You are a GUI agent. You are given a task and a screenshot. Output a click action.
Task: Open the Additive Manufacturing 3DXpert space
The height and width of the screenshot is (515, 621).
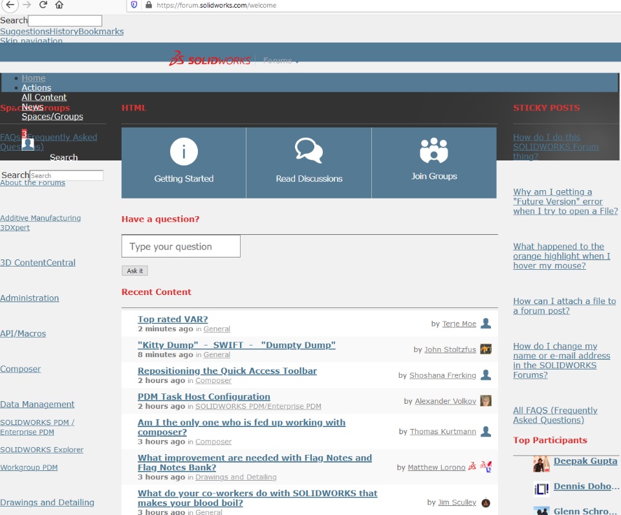[40, 223]
